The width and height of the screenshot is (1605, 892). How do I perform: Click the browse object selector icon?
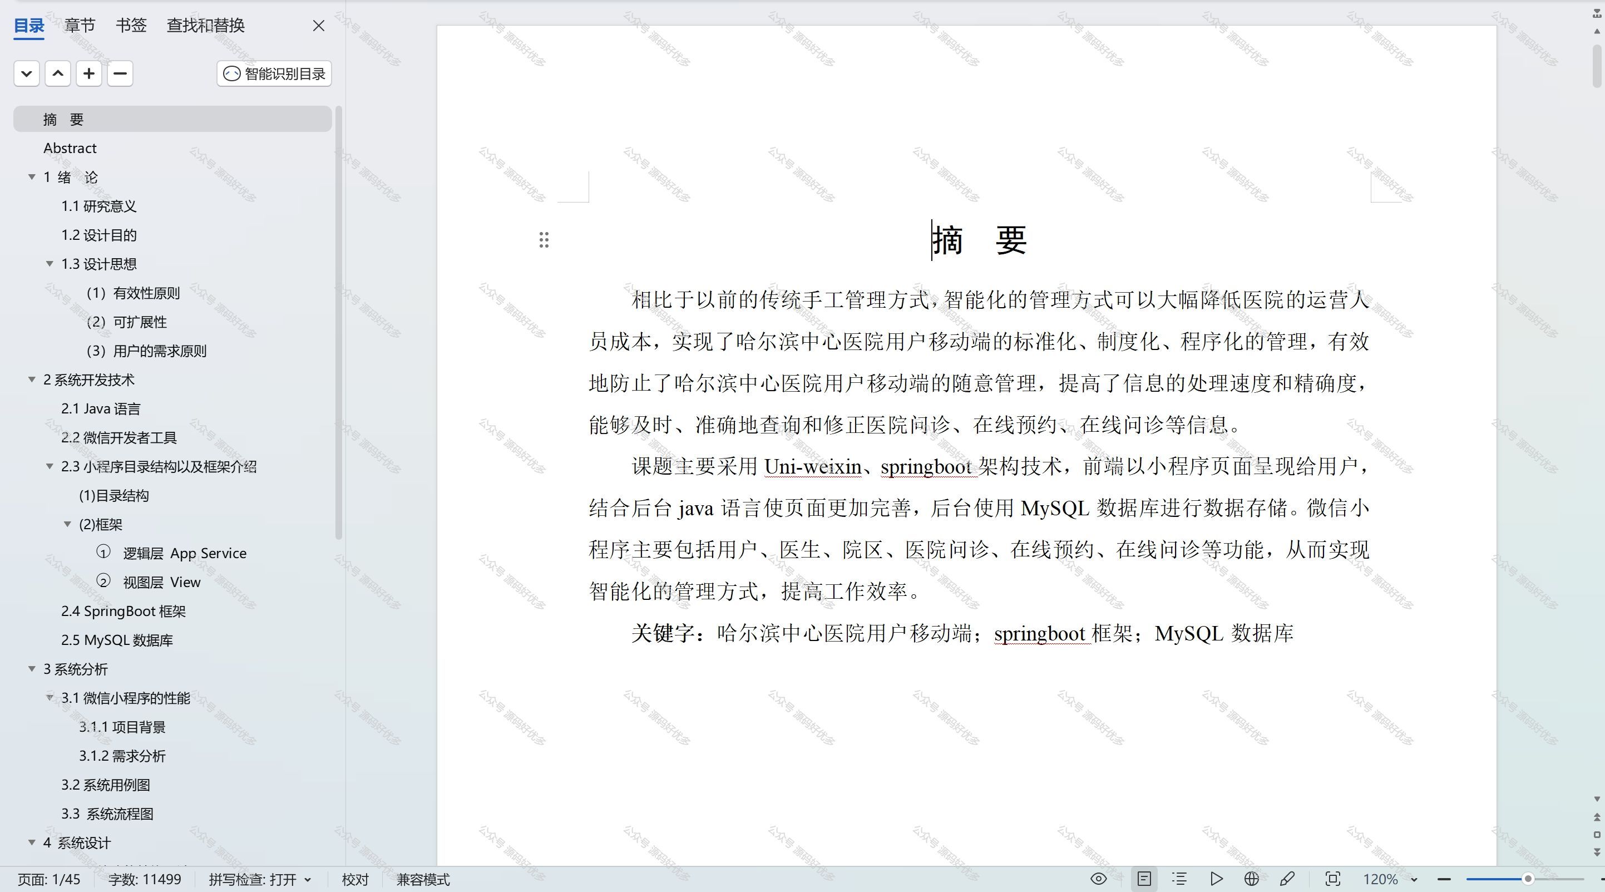[x=1597, y=834]
